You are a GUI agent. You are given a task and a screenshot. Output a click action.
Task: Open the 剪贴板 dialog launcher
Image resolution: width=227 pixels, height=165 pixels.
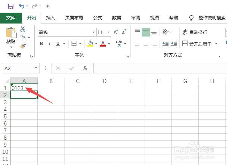pyautogui.click(x=31, y=56)
